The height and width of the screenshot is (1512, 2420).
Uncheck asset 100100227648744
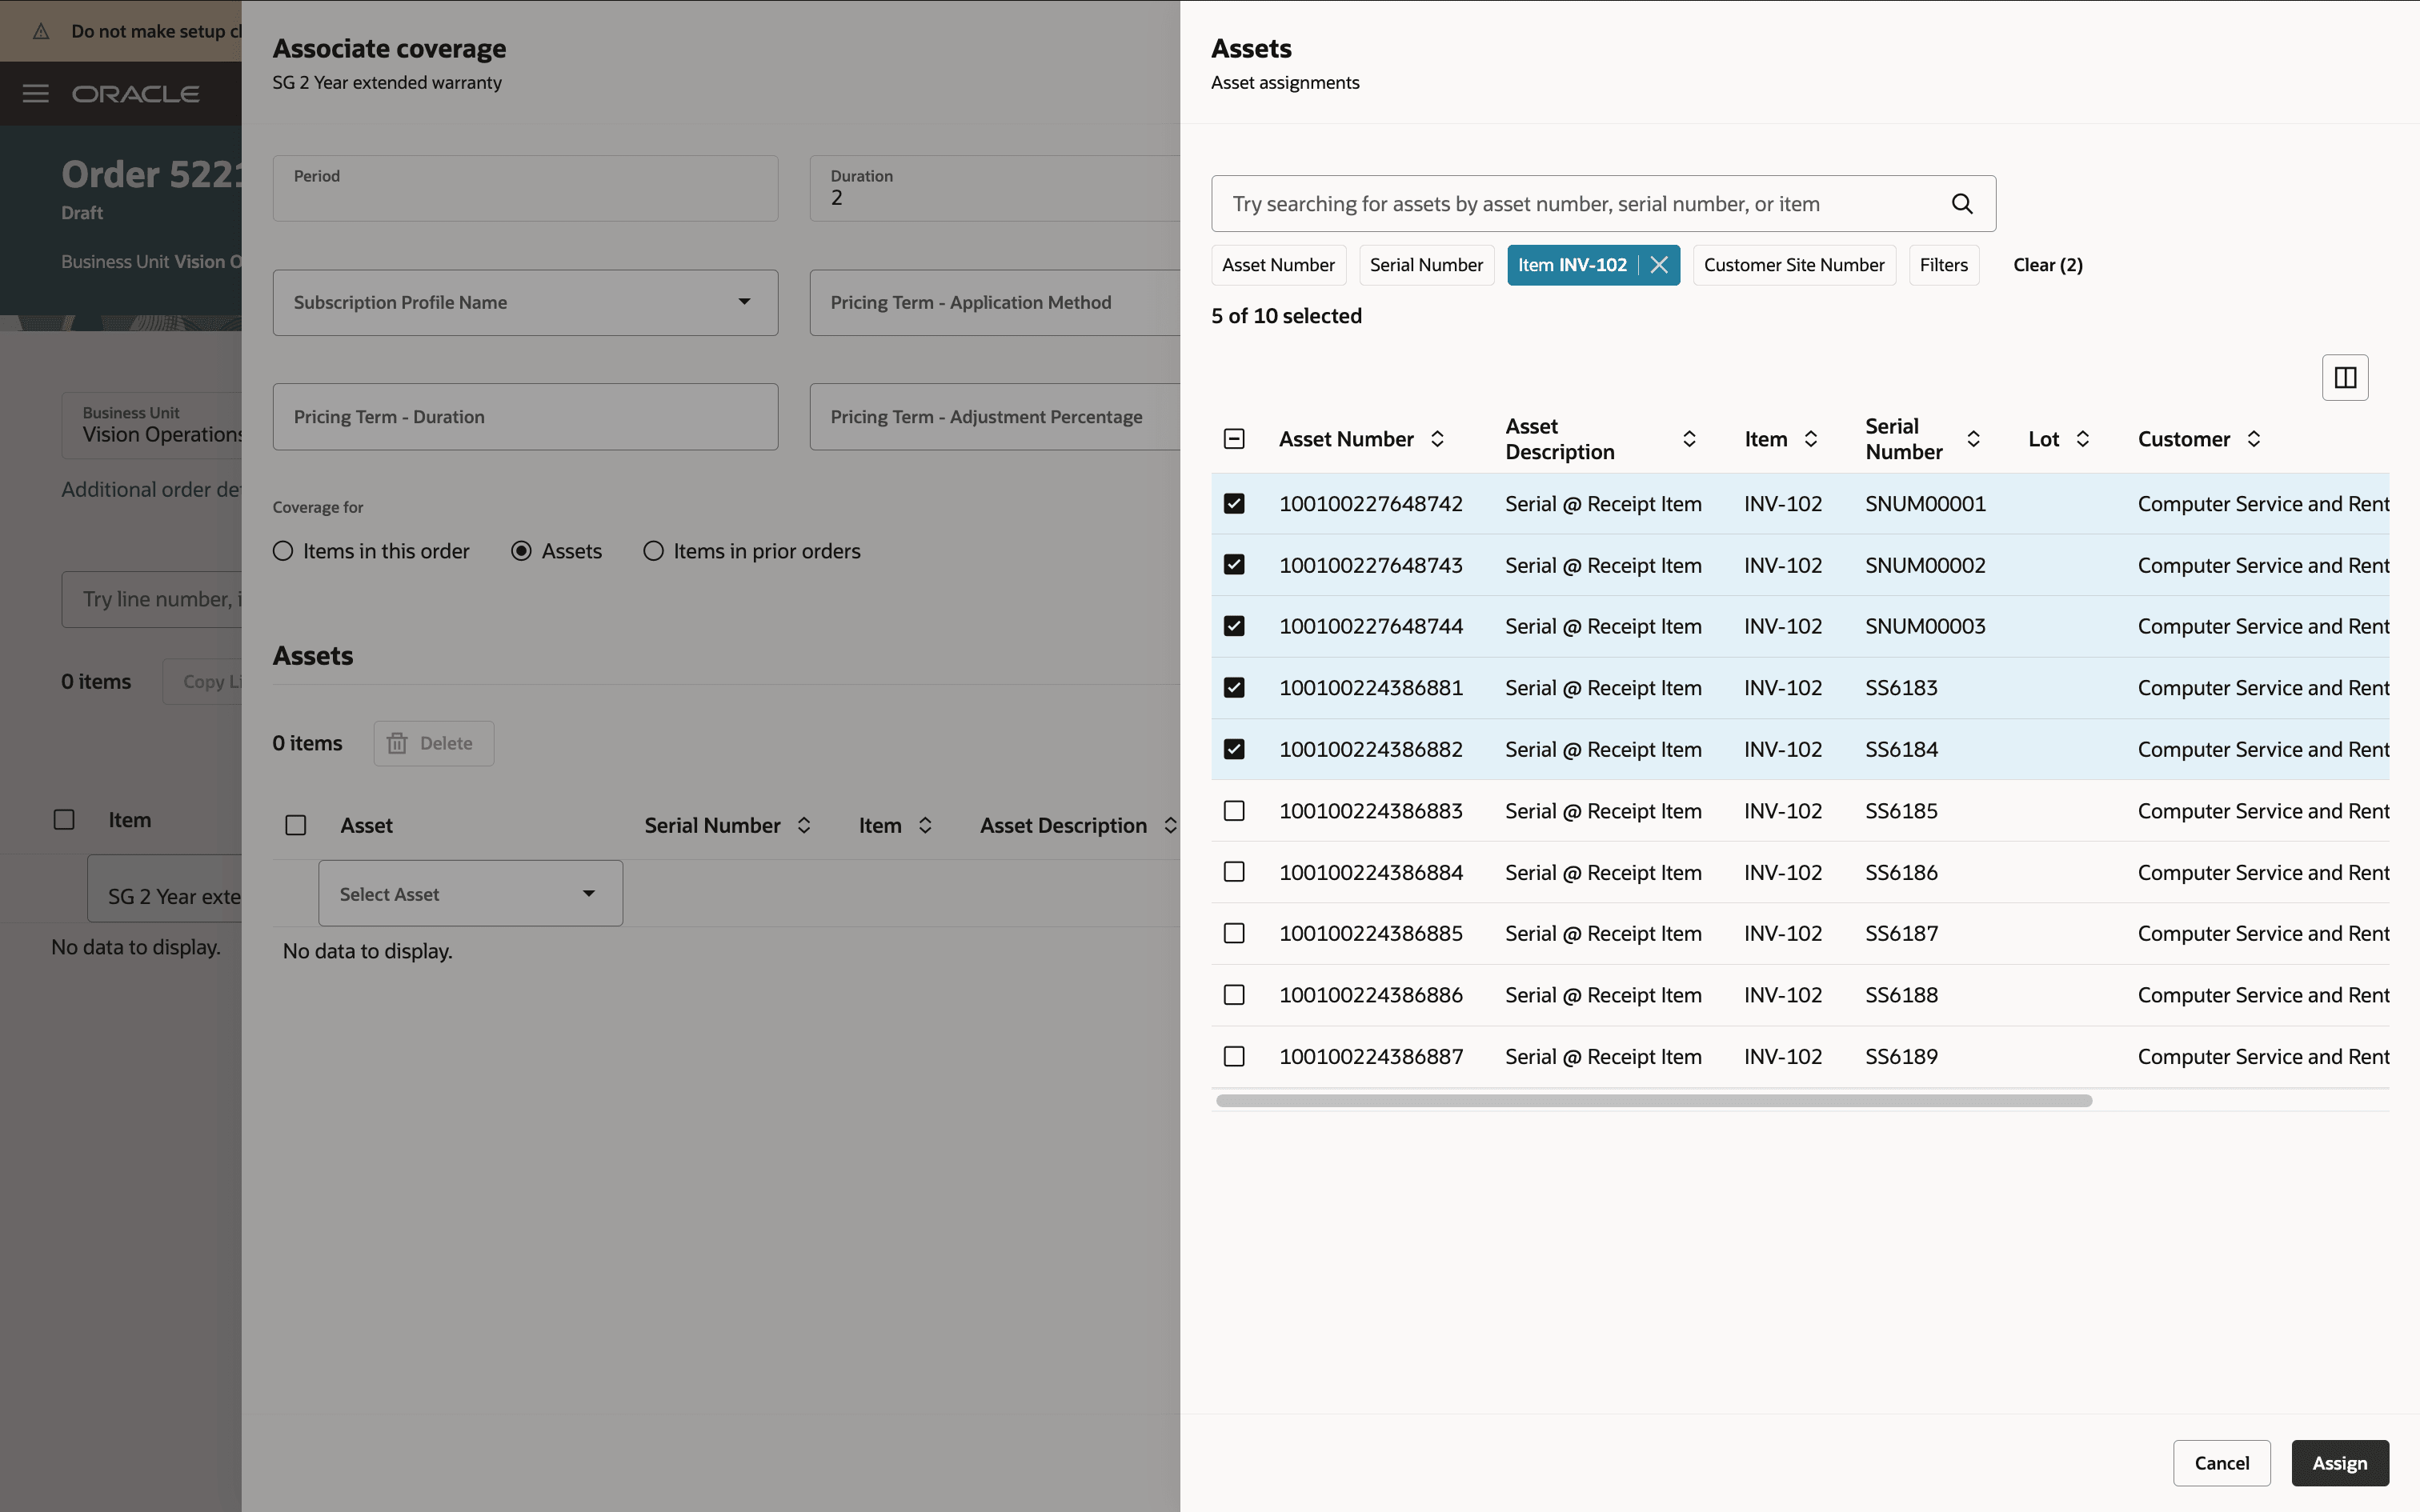1234,626
